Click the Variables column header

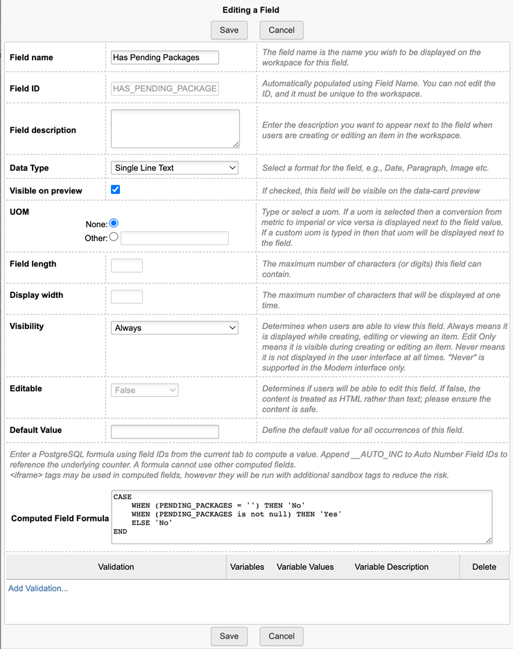[x=247, y=567]
